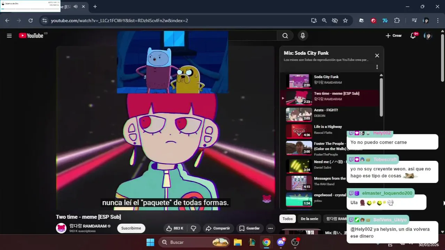The image size is (445, 250).
Task: Open the playlist three-dot options menu
Action: click(x=377, y=67)
